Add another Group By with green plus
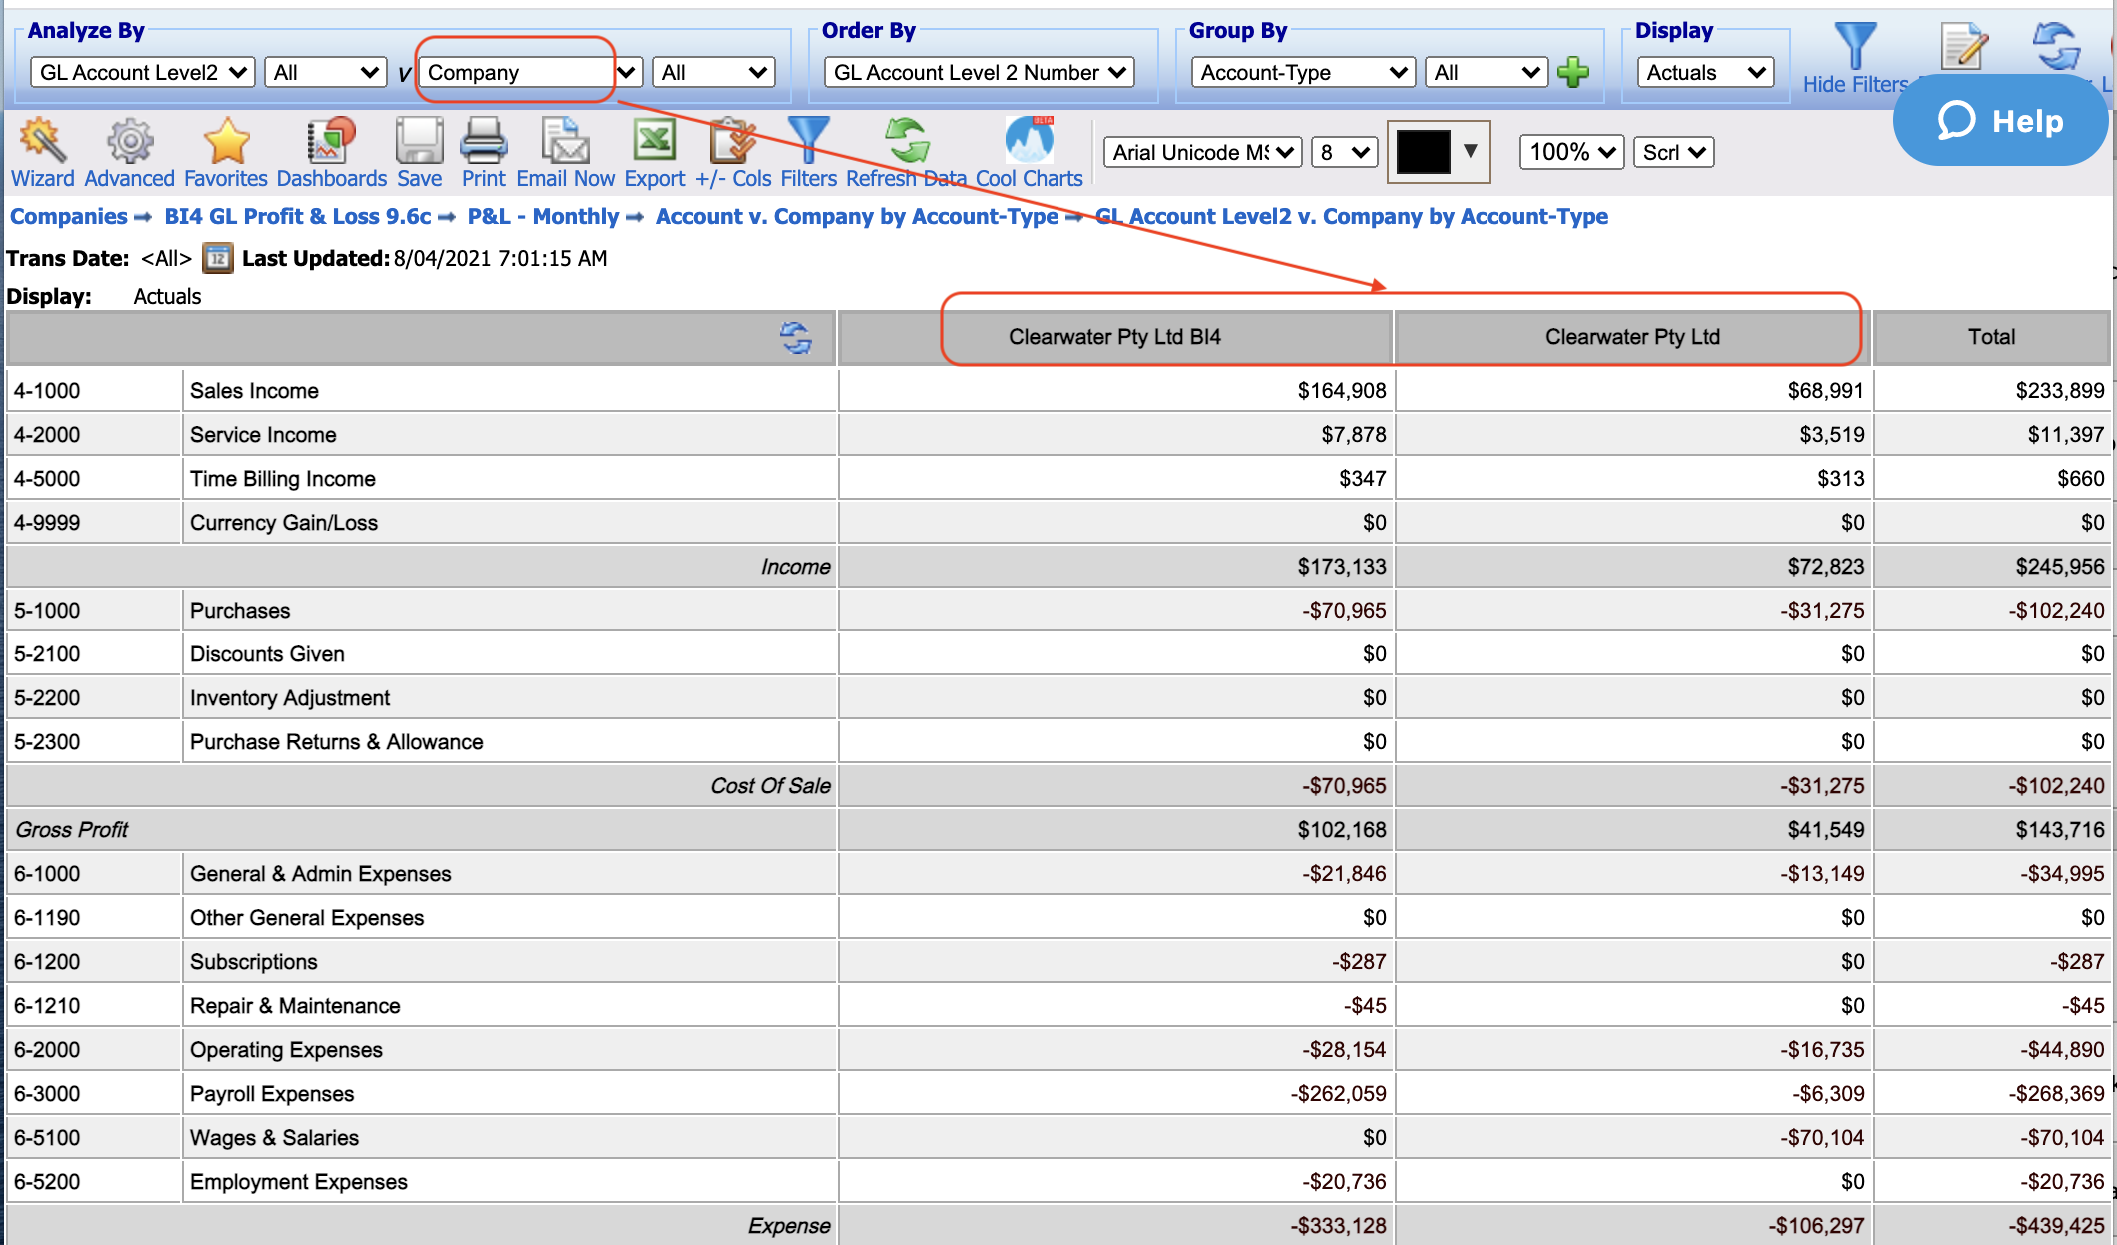Viewport: 2117px width, 1245px height. point(1573,72)
